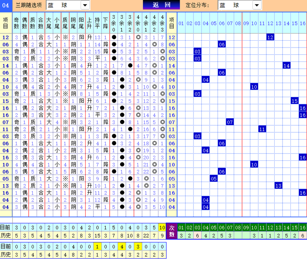Click 09 in the green count header row
This screenshot has height=259, width=307.
246,228
